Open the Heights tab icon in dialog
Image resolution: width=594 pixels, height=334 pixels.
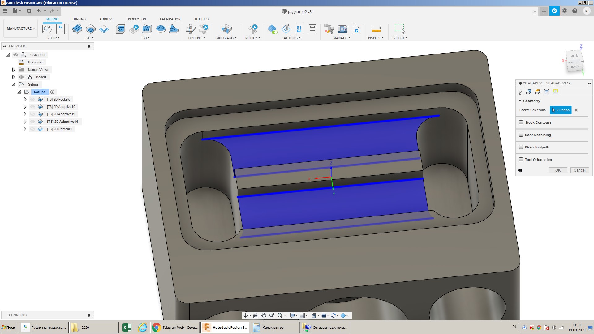537,92
